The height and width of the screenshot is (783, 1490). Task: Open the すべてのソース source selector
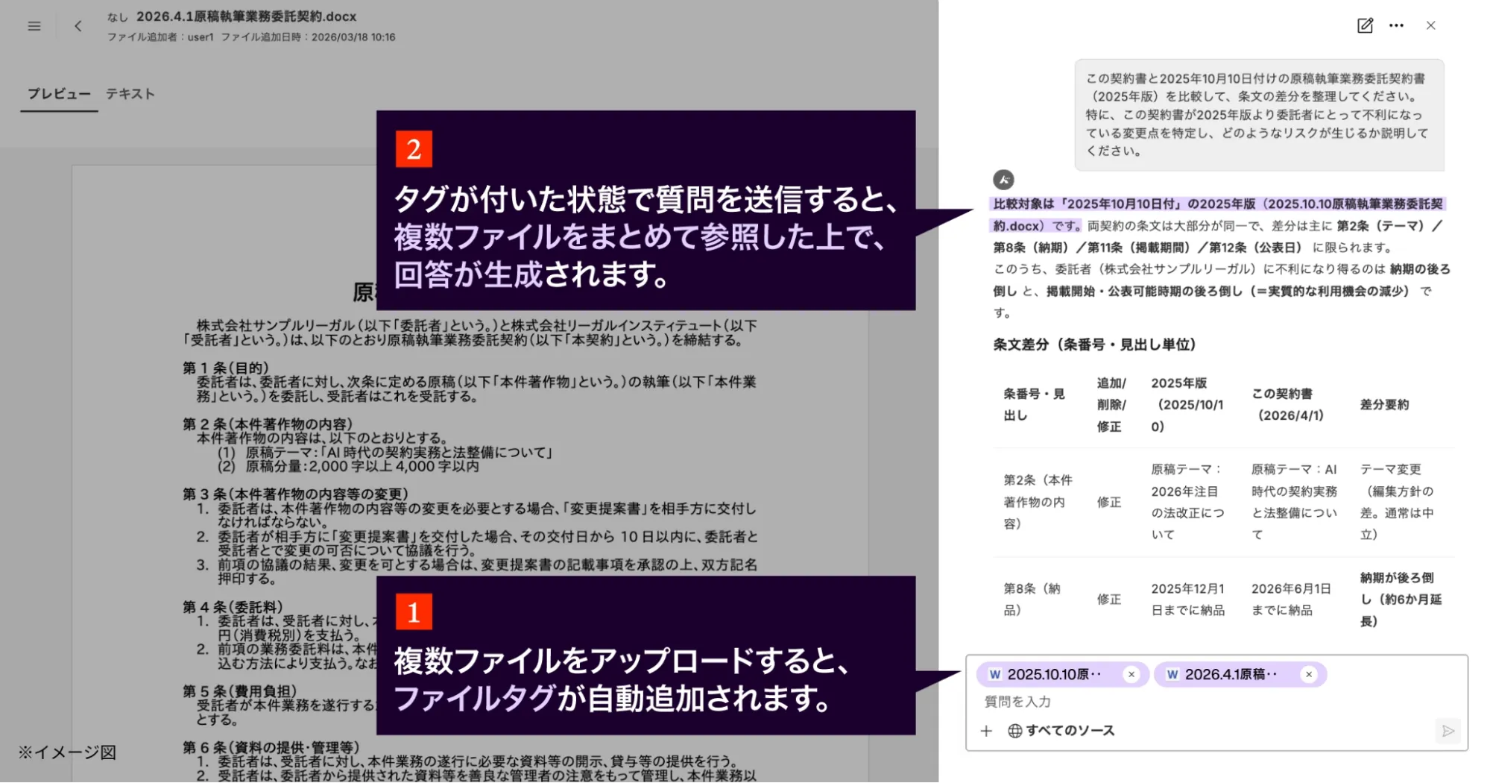(1061, 731)
